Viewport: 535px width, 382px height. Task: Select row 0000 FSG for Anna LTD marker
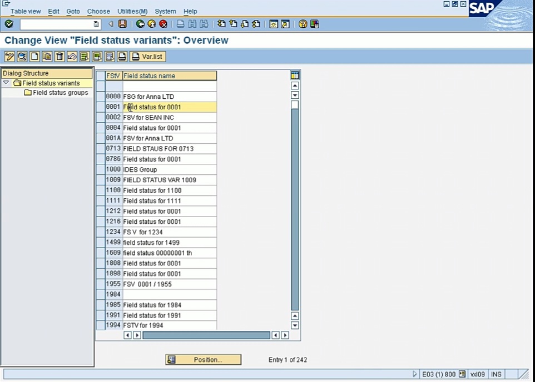click(101, 97)
